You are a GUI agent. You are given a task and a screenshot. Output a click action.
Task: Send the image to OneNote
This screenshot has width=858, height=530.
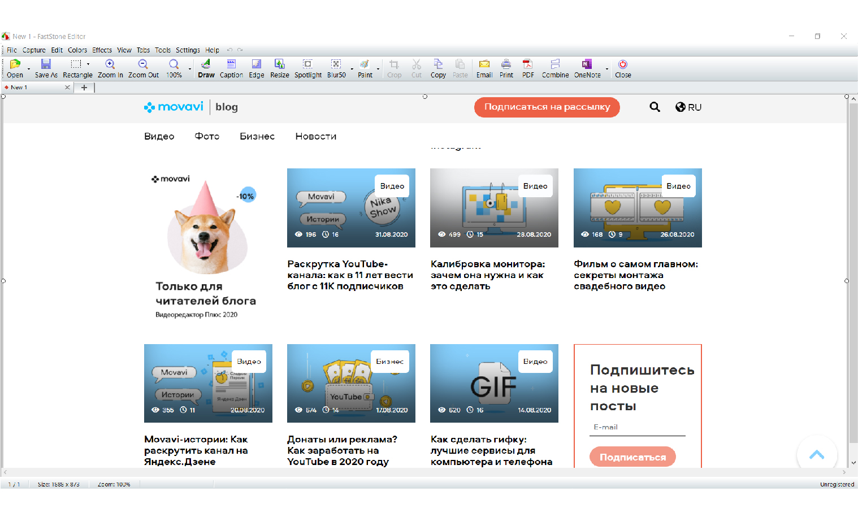tap(587, 68)
